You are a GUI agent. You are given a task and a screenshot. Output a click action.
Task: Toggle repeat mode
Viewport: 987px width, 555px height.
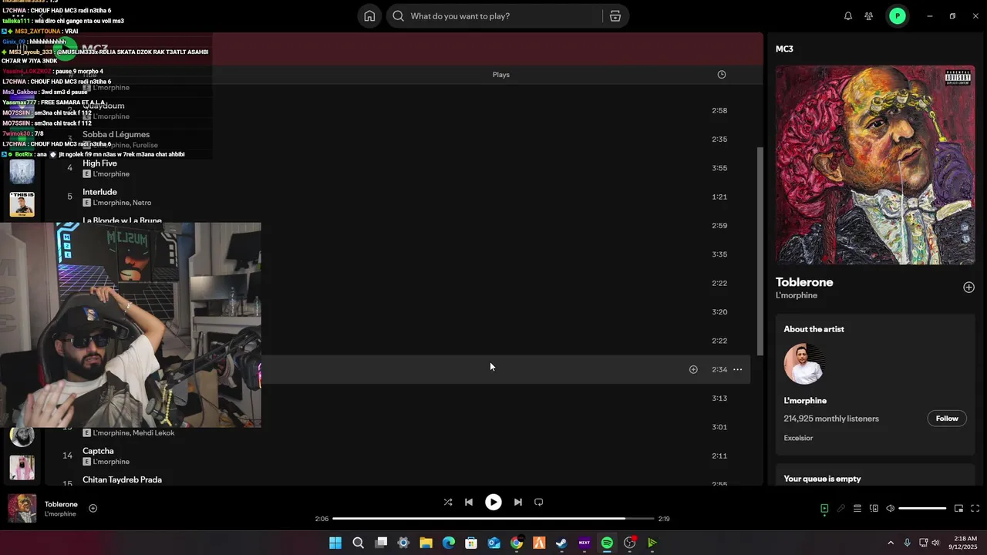(539, 502)
